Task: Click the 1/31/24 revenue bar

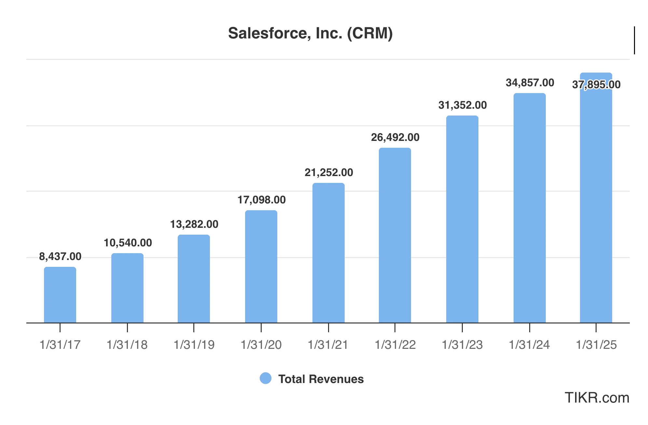Action: pyautogui.click(x=529, y=208)
